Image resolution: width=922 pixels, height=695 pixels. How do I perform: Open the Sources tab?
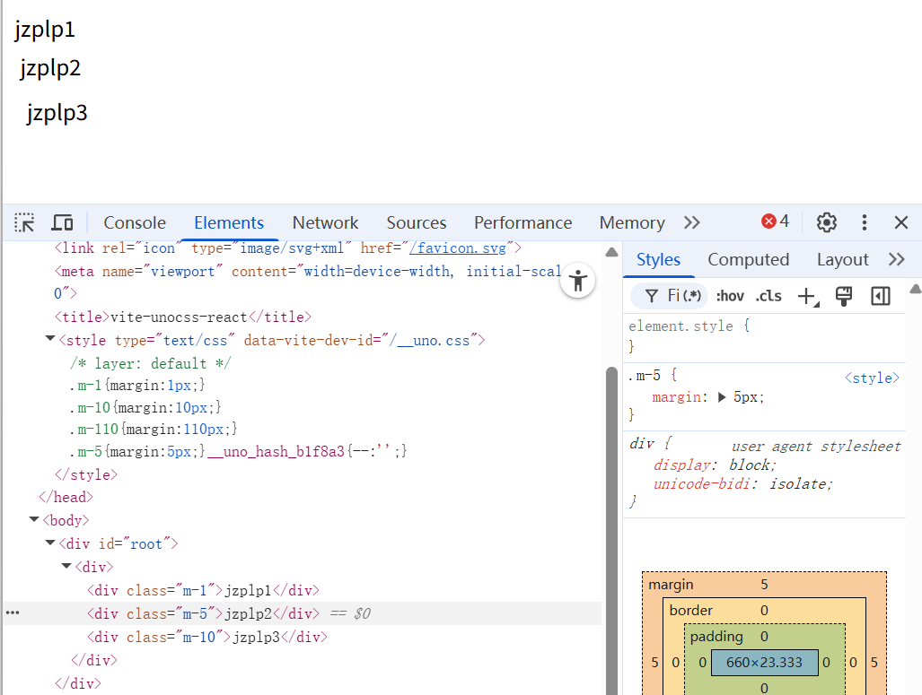point(417,222)
